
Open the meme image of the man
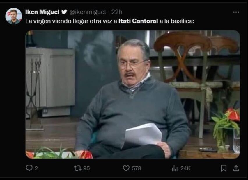(133, 94)
